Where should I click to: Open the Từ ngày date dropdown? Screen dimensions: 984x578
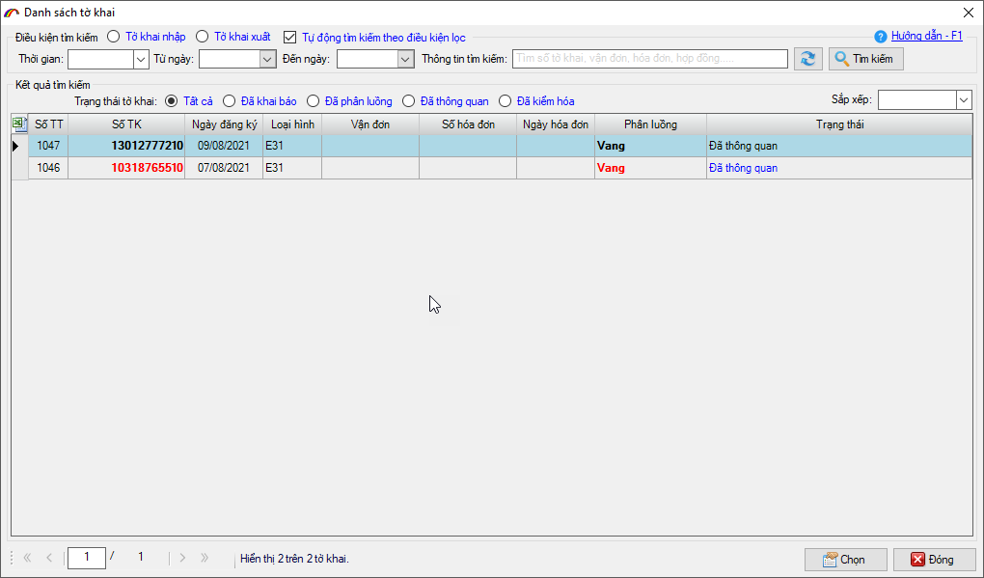coord(268,59)
